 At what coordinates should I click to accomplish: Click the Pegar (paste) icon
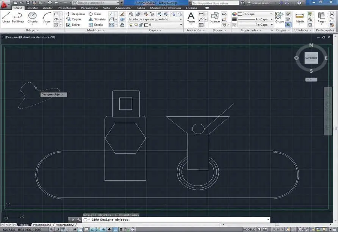(321, 17)
